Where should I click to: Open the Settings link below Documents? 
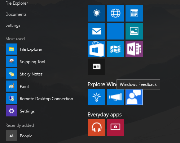[13, 25]
